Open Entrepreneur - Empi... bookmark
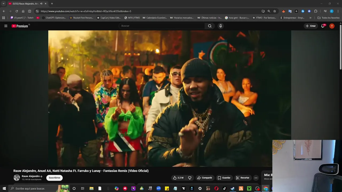 tap(292, 18)
